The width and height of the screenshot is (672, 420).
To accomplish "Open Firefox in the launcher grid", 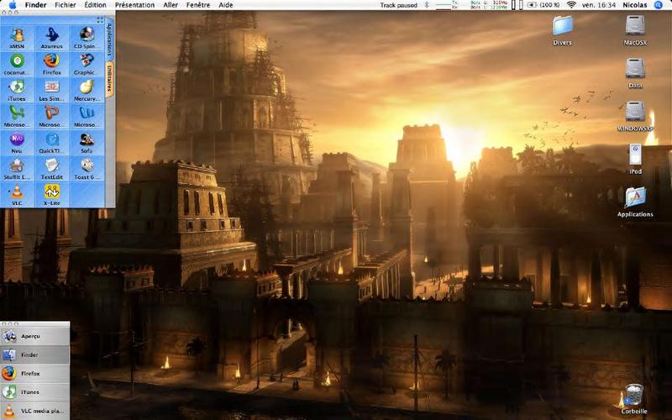I will coord(52,65).
